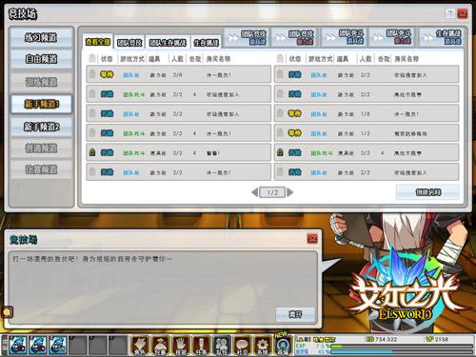Go to previous room list page
The image size is (476, 357).
(254, 192)
